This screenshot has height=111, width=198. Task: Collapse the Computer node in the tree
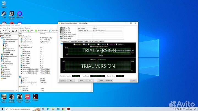1,38
